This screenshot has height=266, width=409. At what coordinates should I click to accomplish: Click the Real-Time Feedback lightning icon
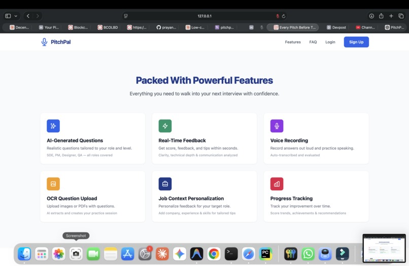[165, 126]
